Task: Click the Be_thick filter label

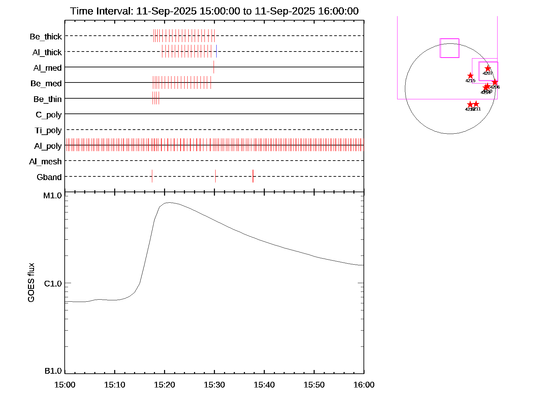Action: pos(46,37)
